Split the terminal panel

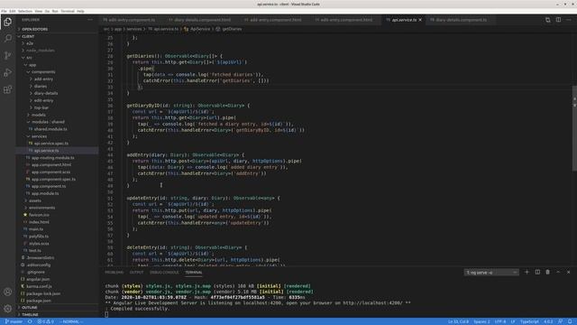pyautogui.click(x=537, y=272)
